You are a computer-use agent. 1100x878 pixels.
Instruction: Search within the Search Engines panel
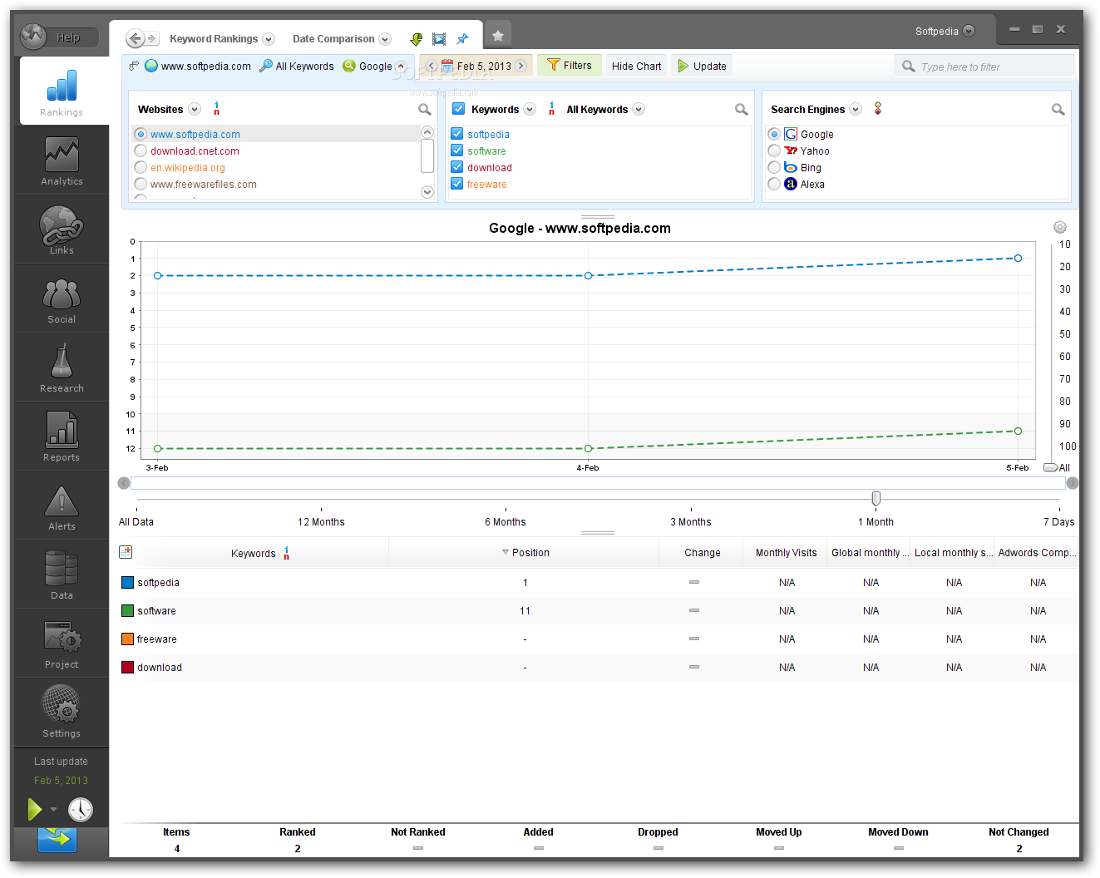pos(1058,109)
